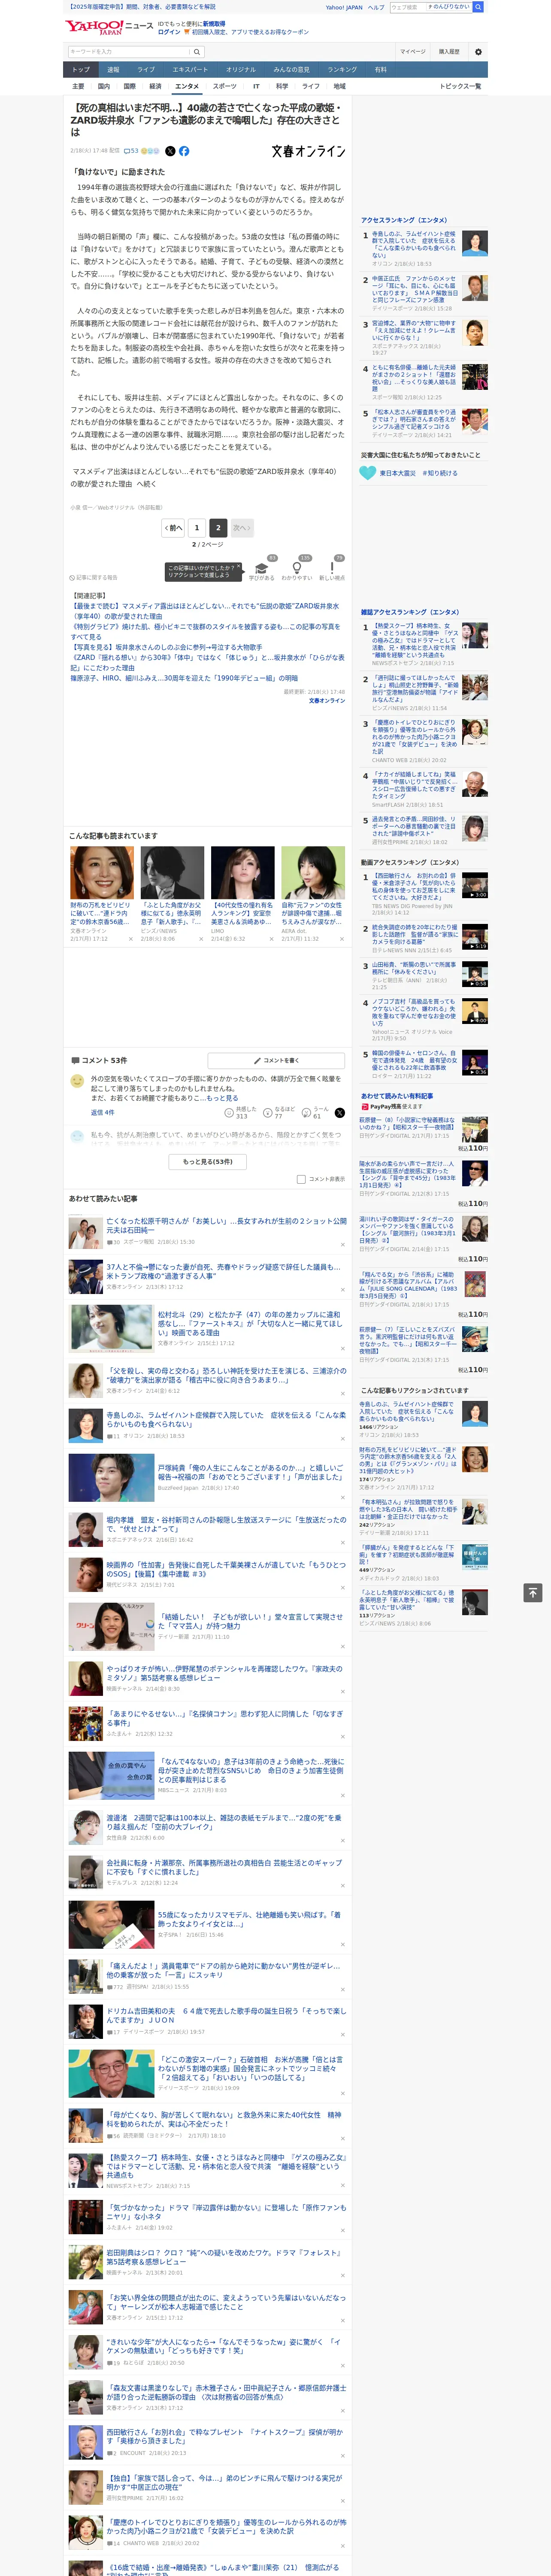Click the Yahoo! JAPAN News logo
The width and height of the screenshot is (551, 2576).
coord(109,26)
